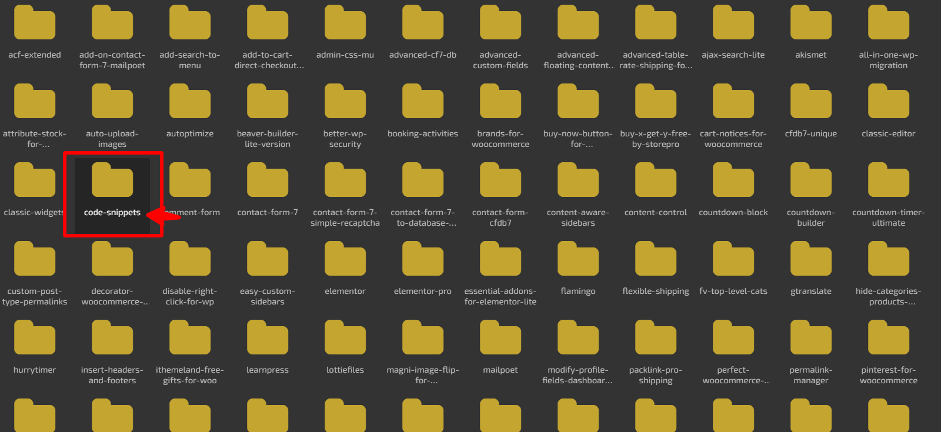Select the add-search-to-menu folder
Viewport: 941px width, 432px height.
coord(190,22)
